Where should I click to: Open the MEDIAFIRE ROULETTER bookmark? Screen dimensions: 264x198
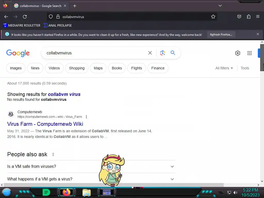pyautogui.click(x=22, y=26)
